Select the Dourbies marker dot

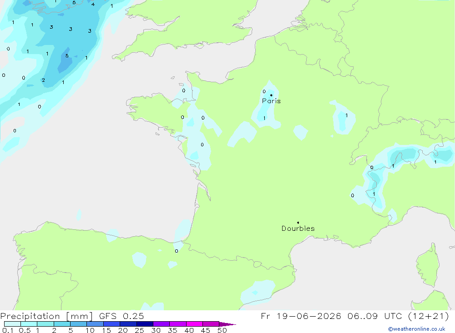(298, 223)
